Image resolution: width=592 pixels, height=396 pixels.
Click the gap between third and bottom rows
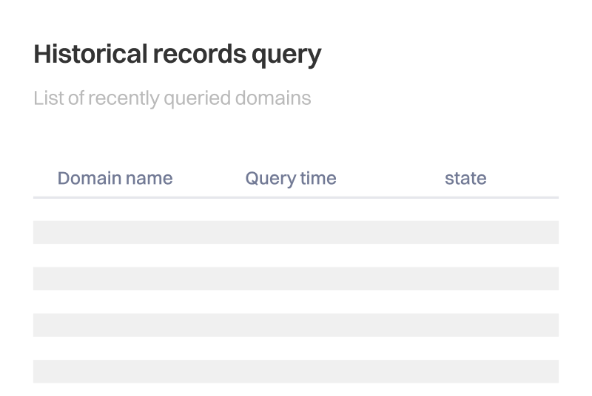tap(296, 348)
